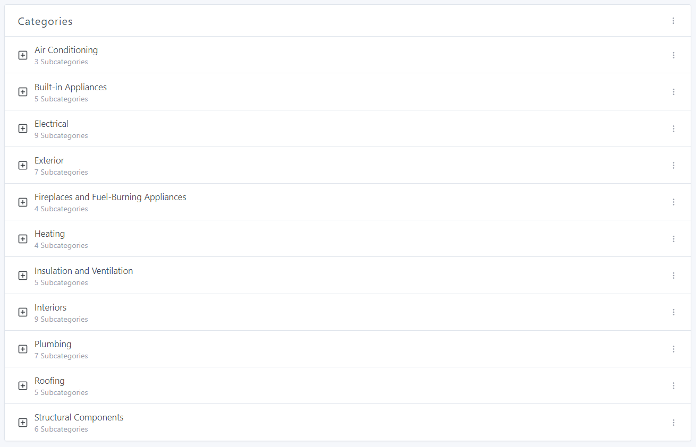Screen dimensions: 696x447
Task: Open the Categories panel options menu
Action: (673, 21)
